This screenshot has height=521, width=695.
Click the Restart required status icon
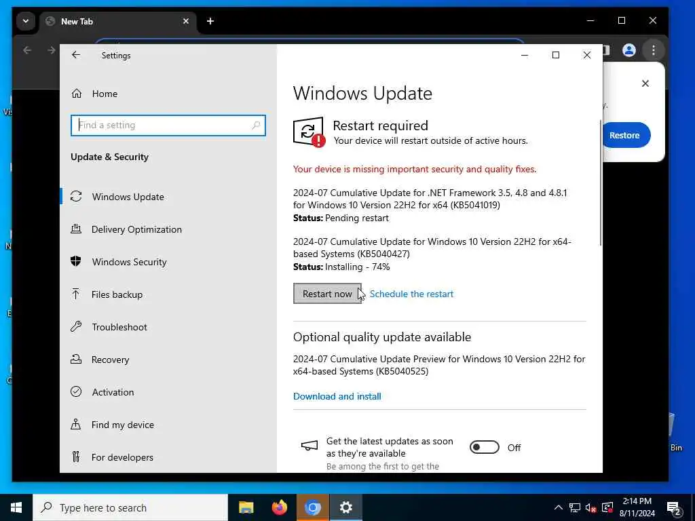click(x=309, y=132)
